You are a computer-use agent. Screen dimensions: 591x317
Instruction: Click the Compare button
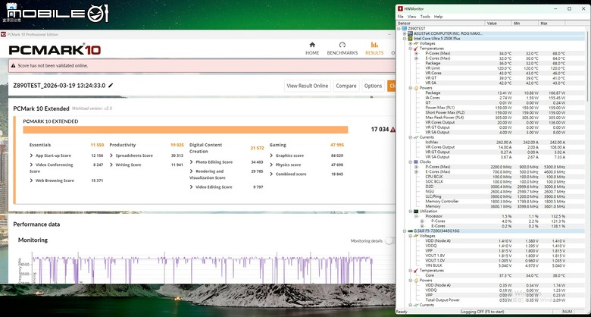tap(346, 86)
